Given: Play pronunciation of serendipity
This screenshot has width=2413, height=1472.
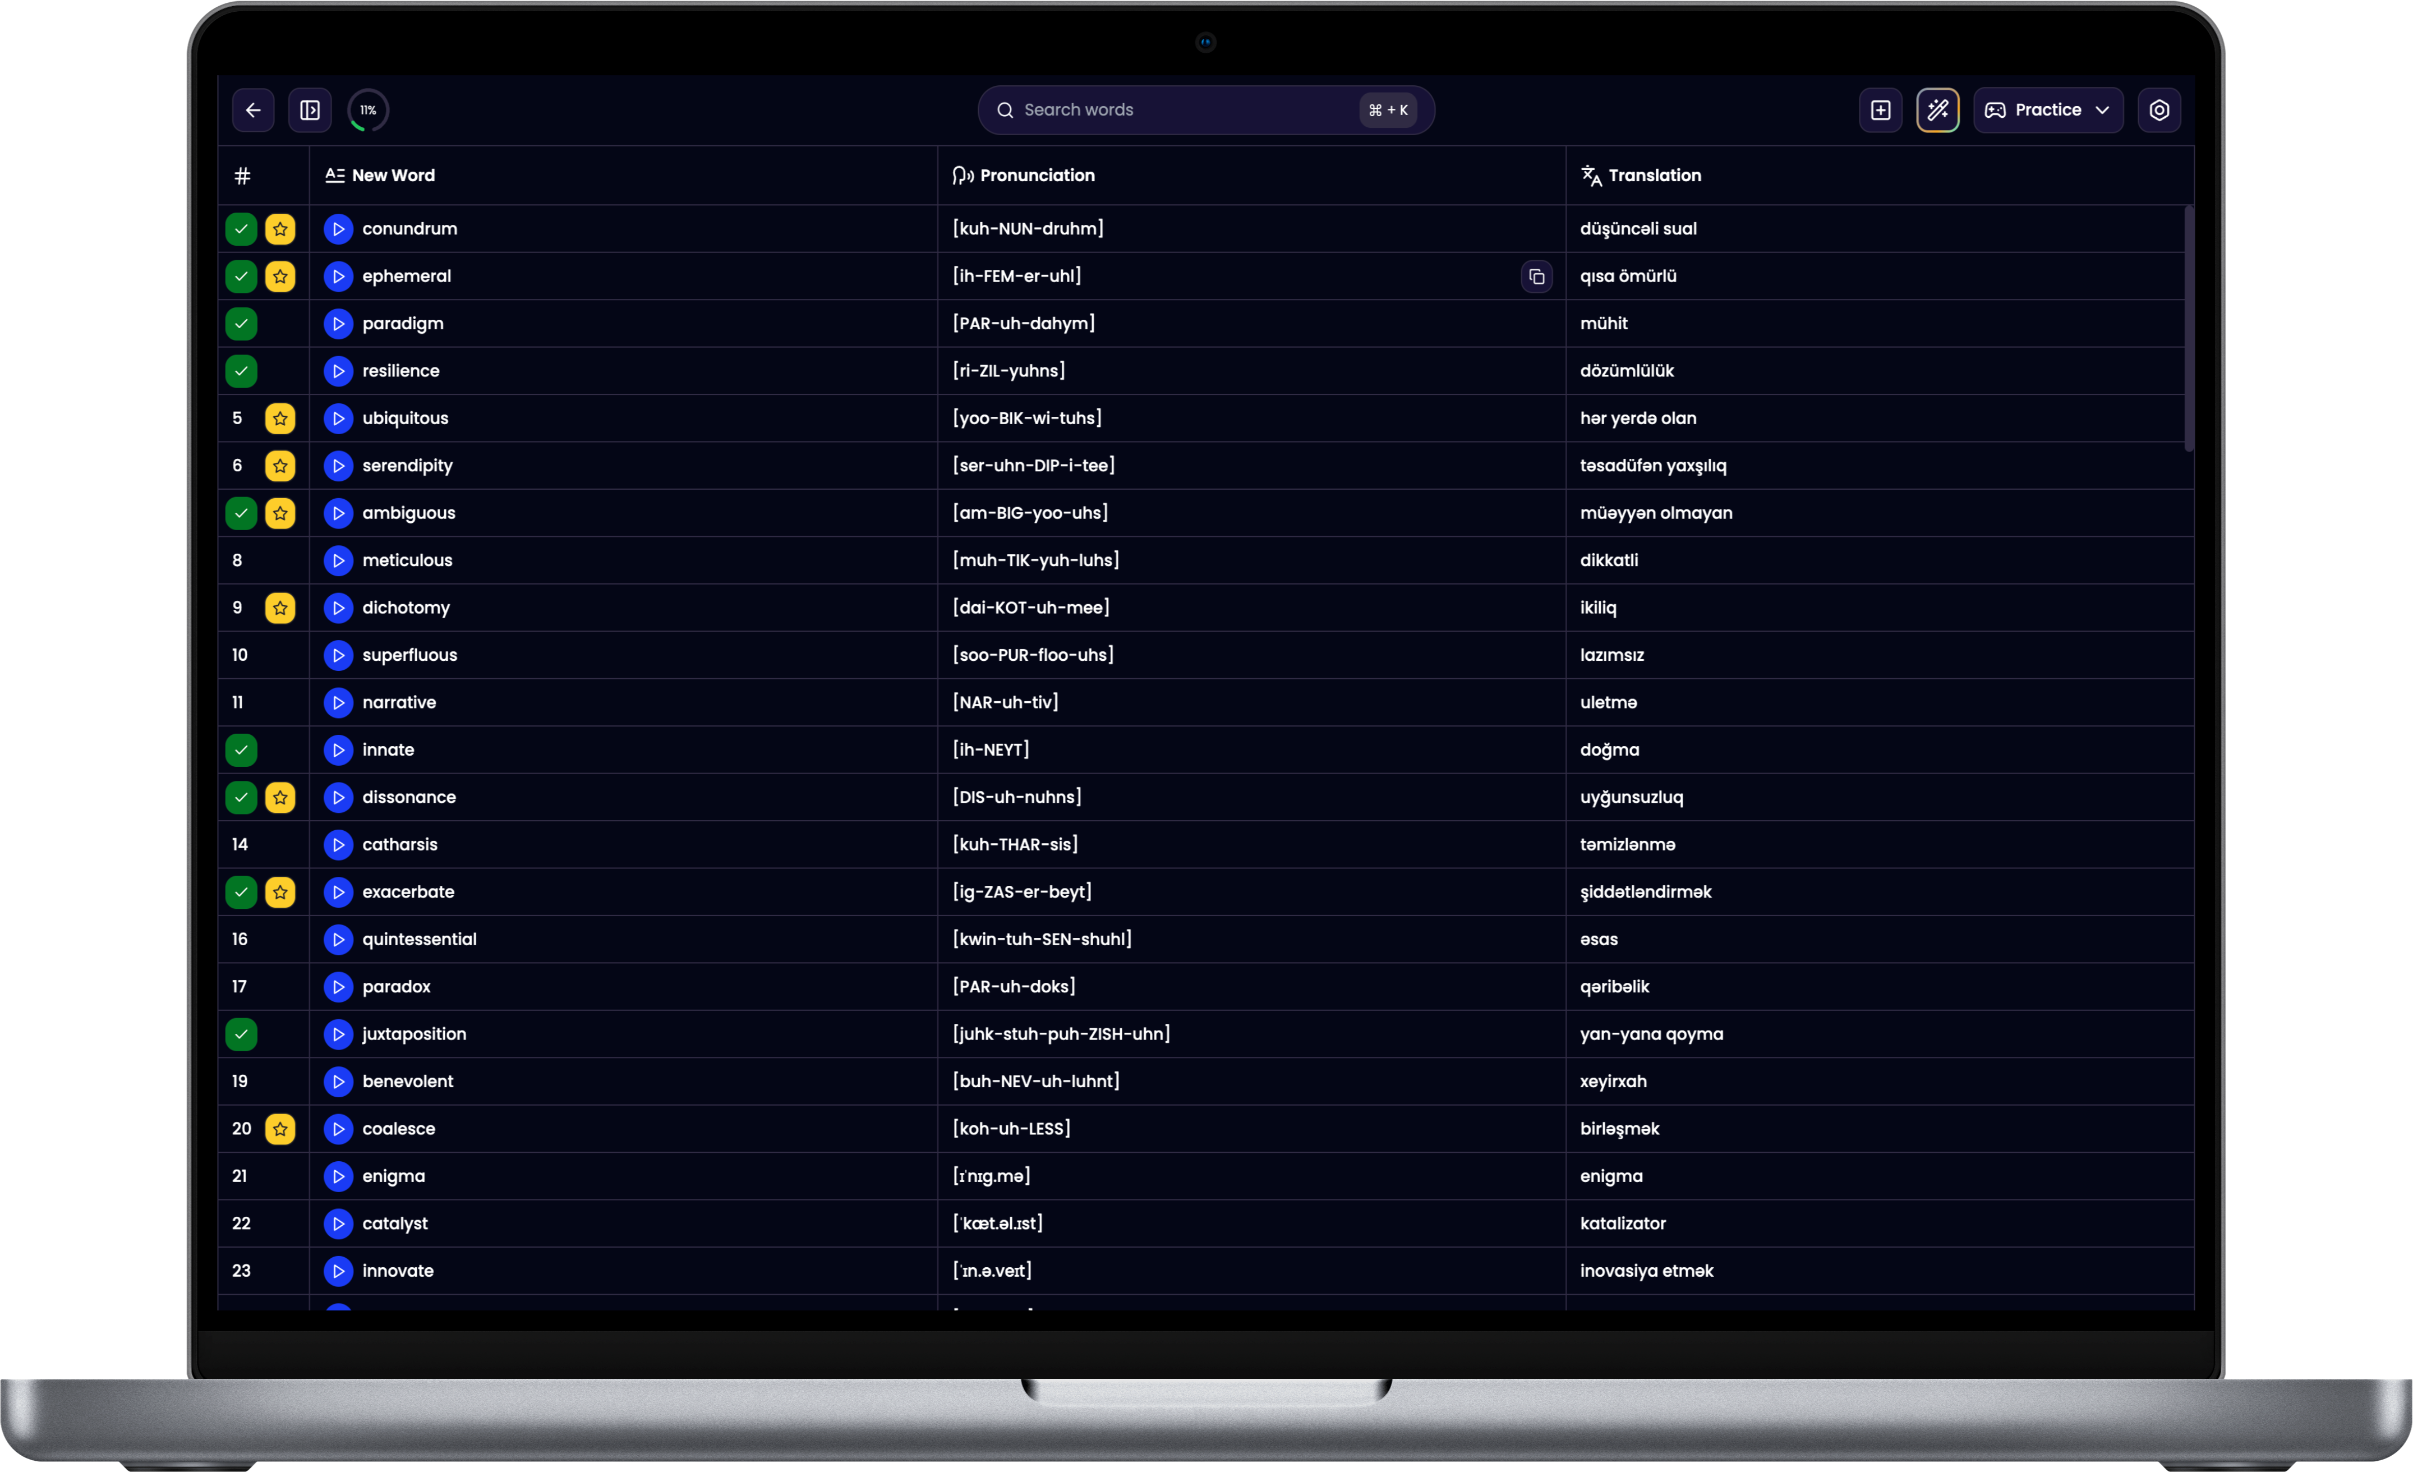Looking at the screenshot, I should point(338,465).
